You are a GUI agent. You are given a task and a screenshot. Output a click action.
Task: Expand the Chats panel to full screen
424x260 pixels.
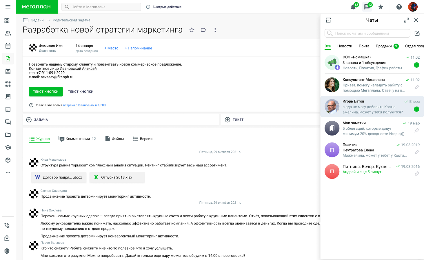click(x=407, y=20)
